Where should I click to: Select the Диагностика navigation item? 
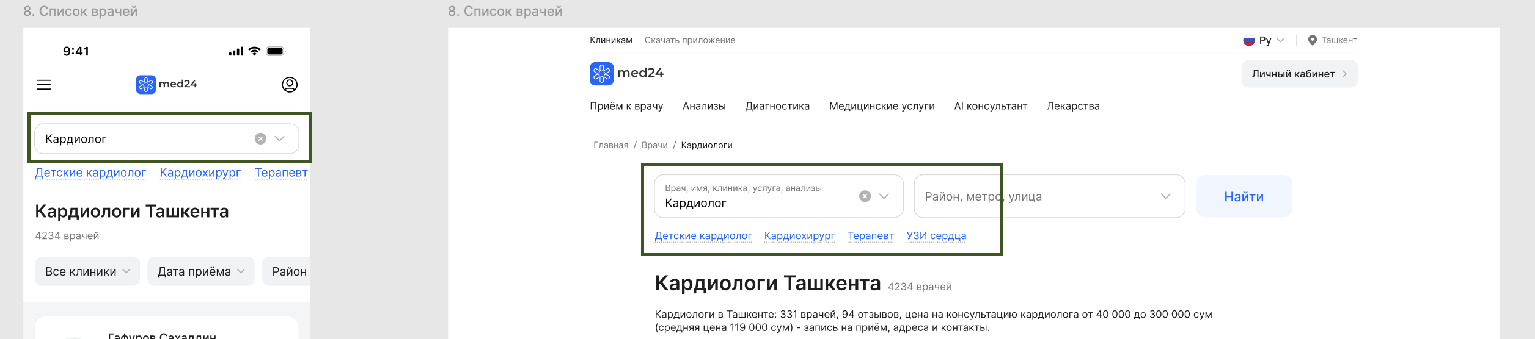click(x=777, y=106)
